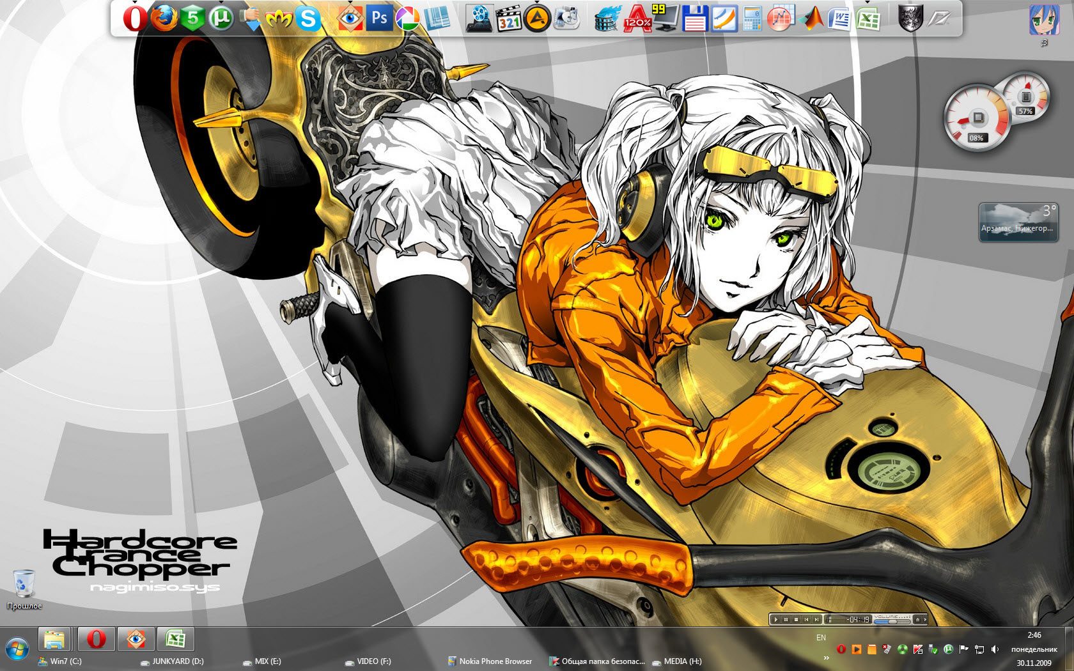Open the CPU usage gauge gadget

pos(977,119)
